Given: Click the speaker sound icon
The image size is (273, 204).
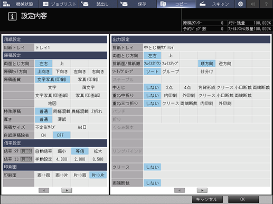Looking at the screenshot, I should 253,4.
